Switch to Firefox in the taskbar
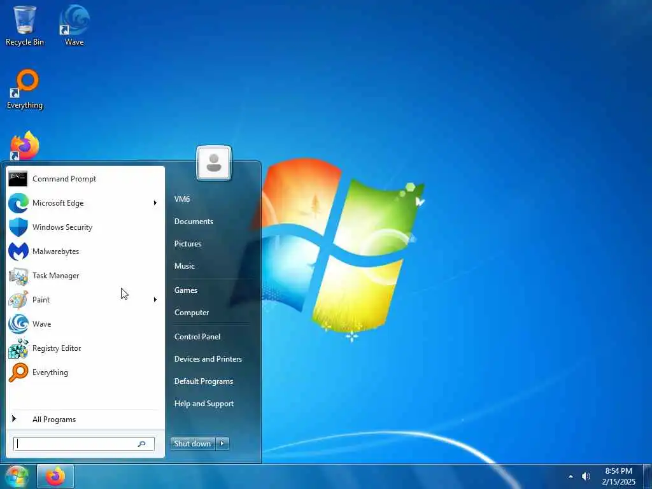This screenshot has width=652, height=489. (x=55, y=476)
